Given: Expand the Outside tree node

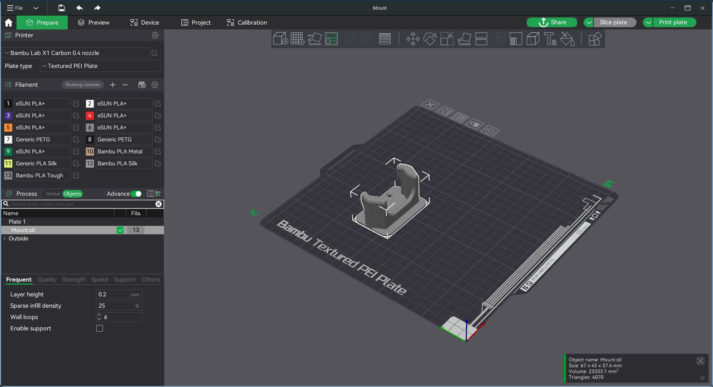Looking at the screenshot, I should click(x=5, y=238).
